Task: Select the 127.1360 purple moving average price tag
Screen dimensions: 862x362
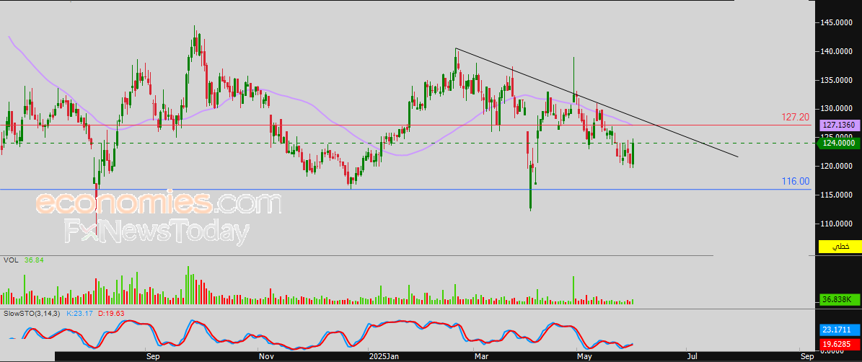Action: coord(840,125)
